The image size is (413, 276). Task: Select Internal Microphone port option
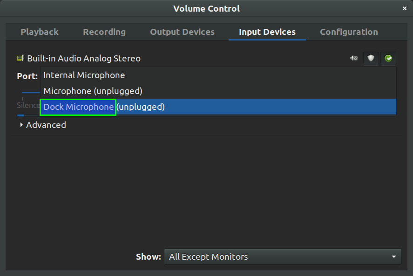(x=84, y=75)
